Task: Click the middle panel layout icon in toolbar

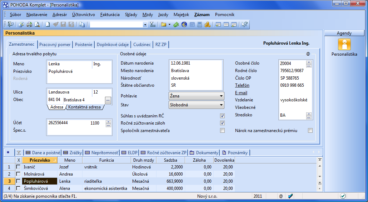Action: [x=226, y=24]
